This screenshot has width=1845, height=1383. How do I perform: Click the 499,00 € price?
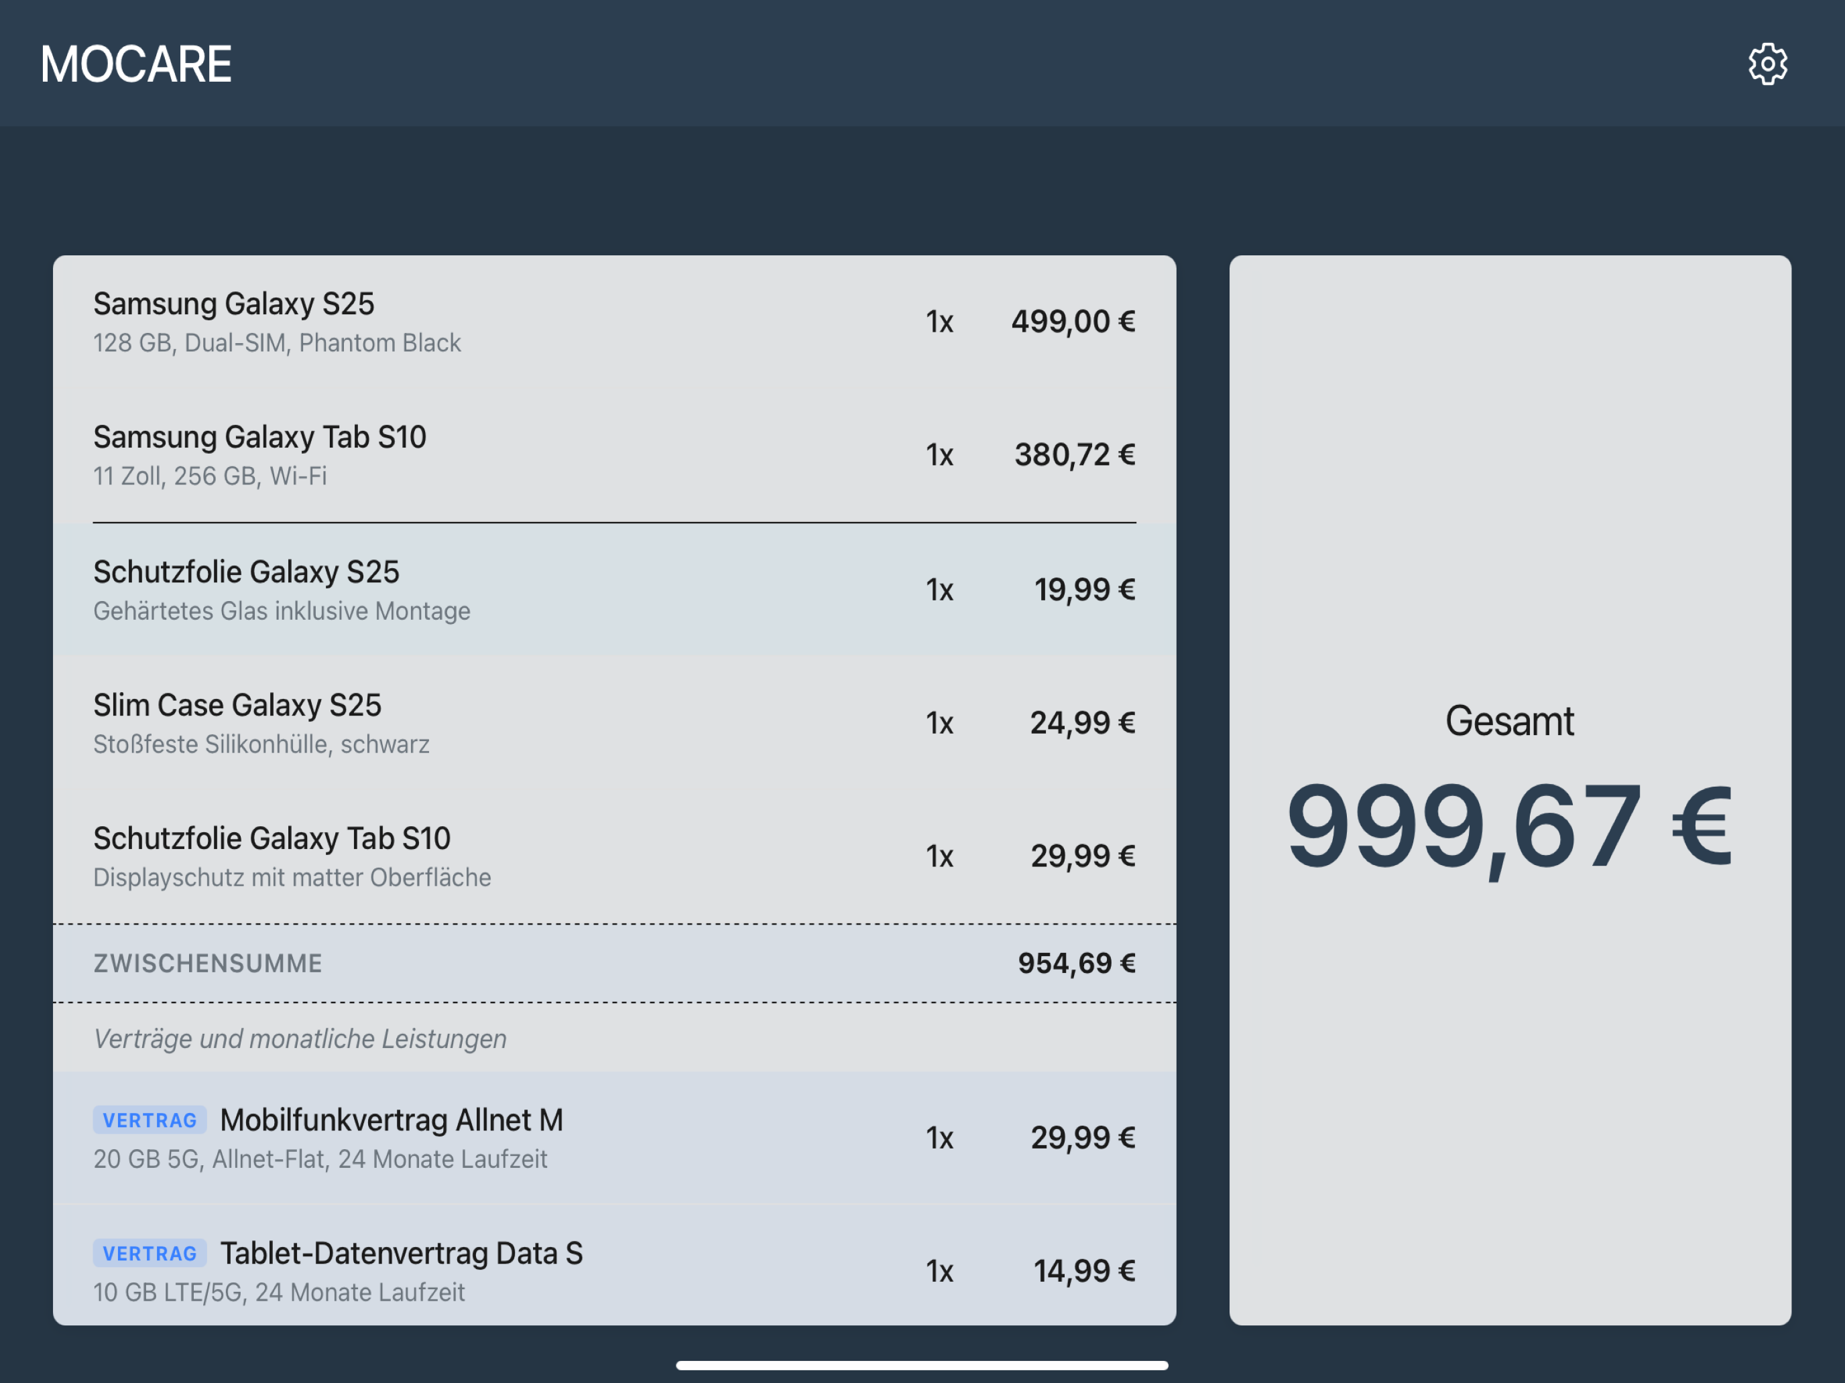pyautogui.click(x=1073, y=322)
